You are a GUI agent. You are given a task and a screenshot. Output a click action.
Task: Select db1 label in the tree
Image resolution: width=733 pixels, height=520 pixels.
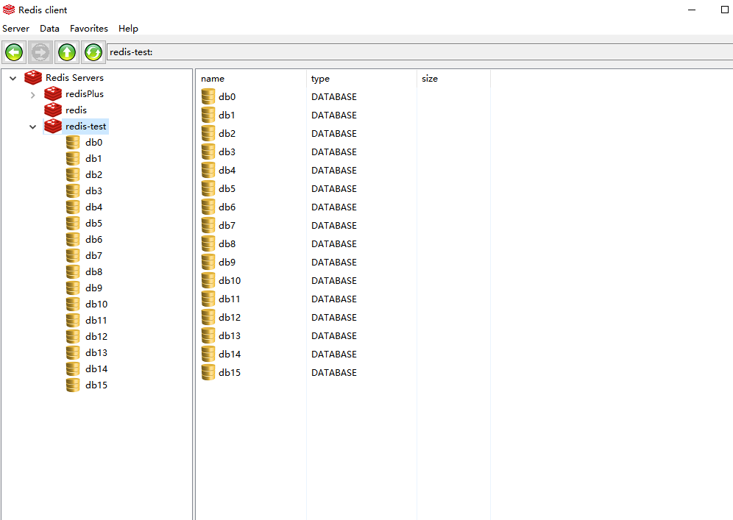pyautogui.click(x=93, y=158)
